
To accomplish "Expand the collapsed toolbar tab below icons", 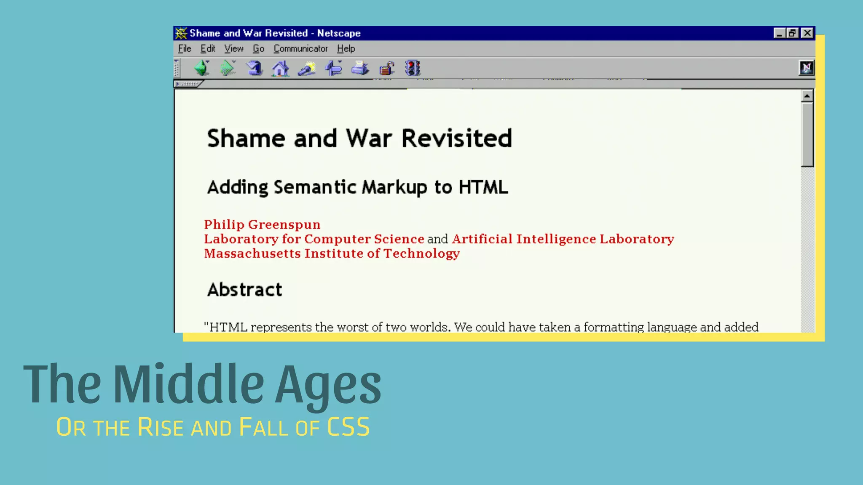I will (188, 84).
